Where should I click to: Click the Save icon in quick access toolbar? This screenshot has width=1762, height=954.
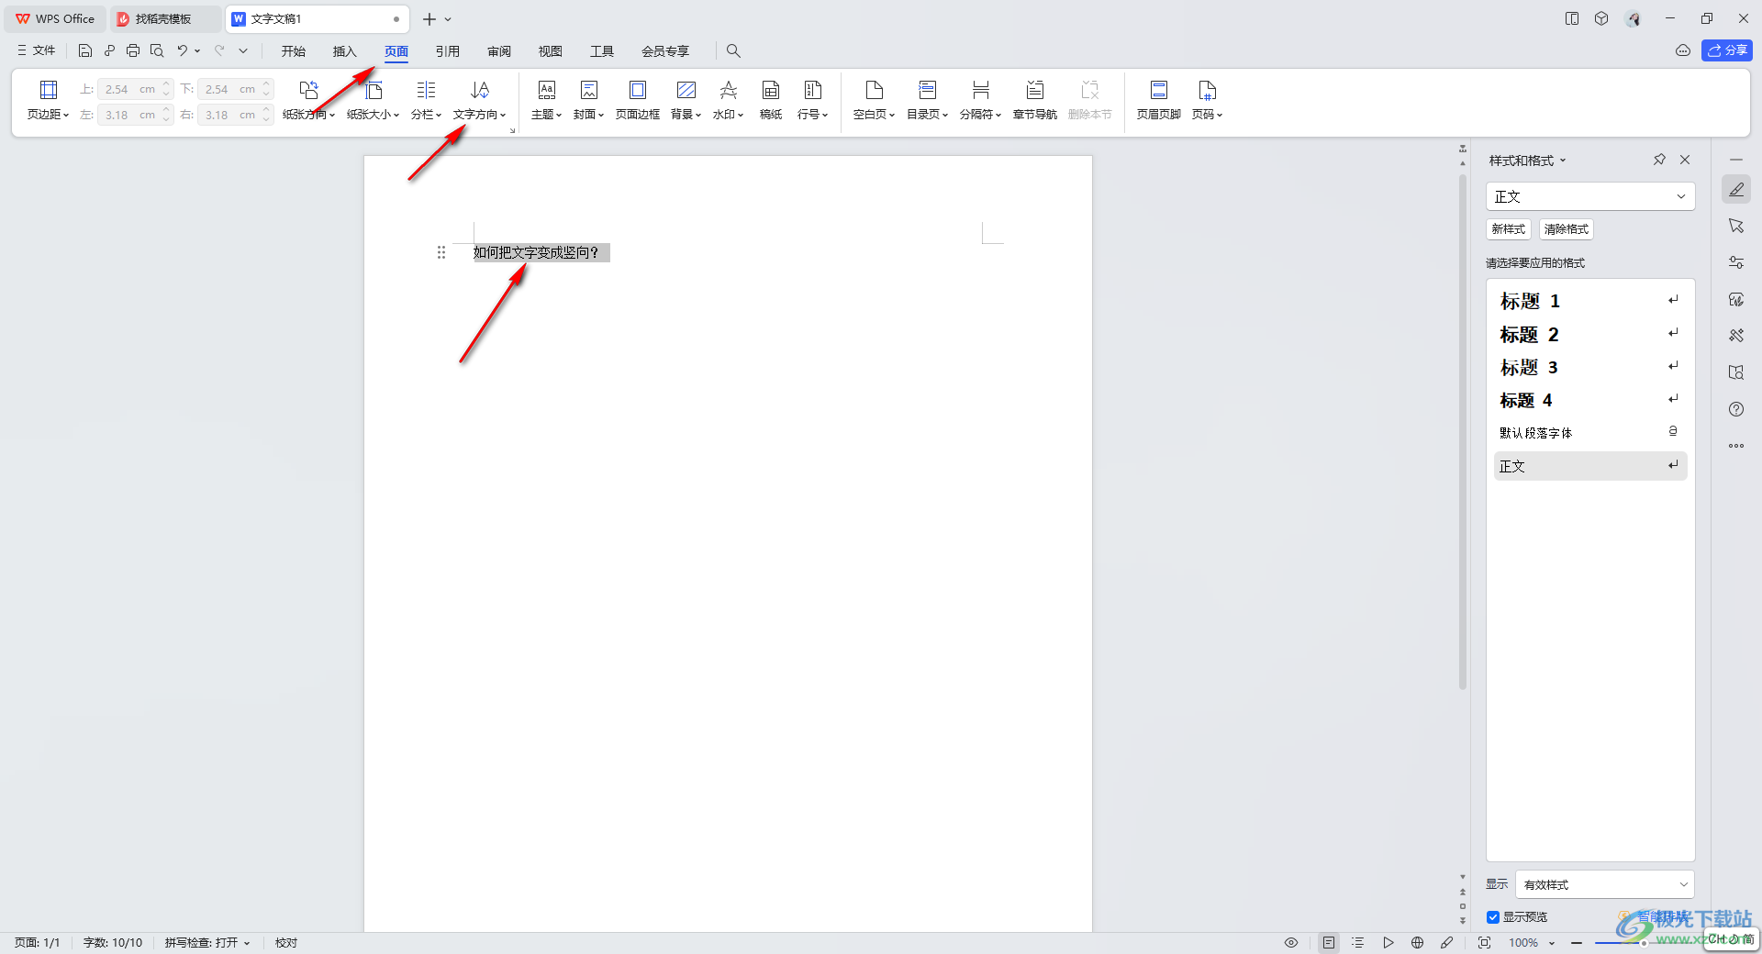coord(85,50)
